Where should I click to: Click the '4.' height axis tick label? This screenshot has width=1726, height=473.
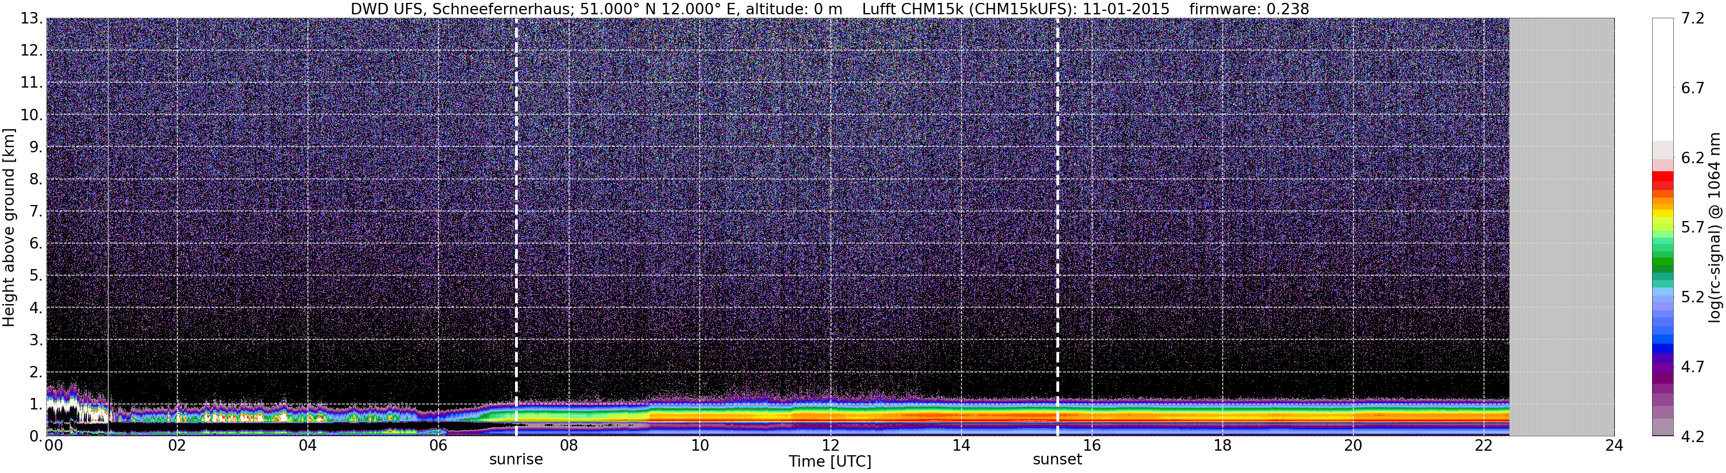[x=36, y=308]
